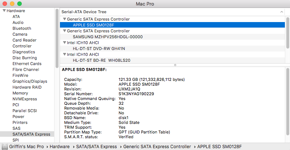Open Memory in the sidebar
The height and width of the screenshot is (150, 290).
point(20,93)
